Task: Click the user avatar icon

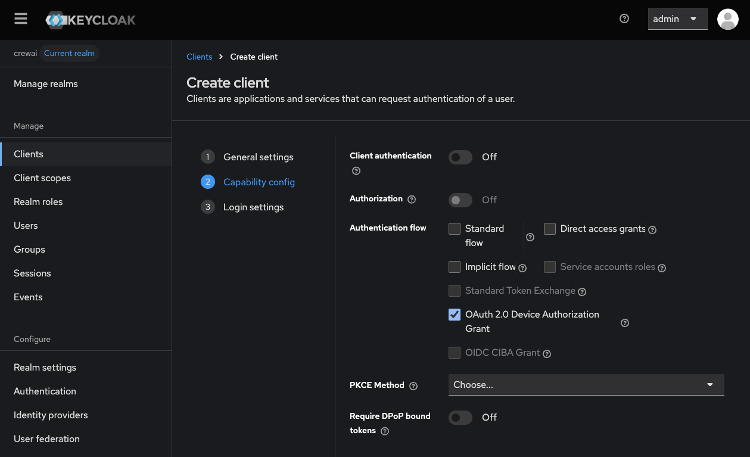Action: click(x=727, y=19)
